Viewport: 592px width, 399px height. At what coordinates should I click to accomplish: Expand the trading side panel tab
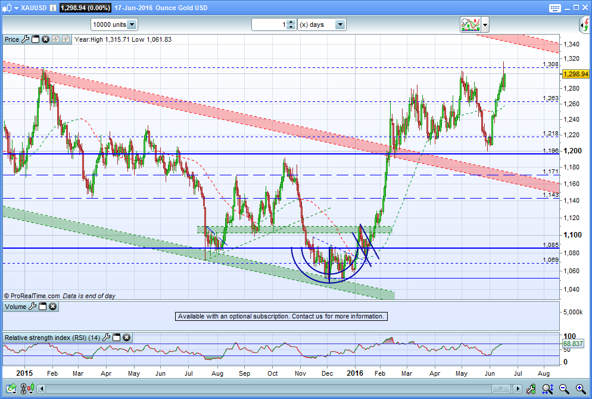[x=584, y=25]
